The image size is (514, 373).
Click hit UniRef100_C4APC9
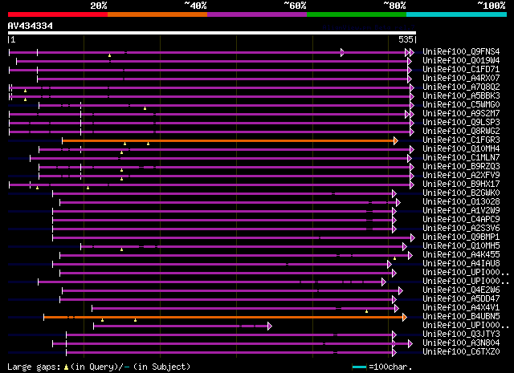pos(461,220)
